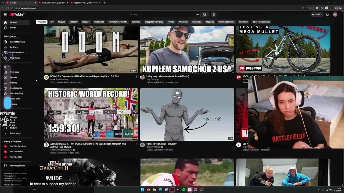
Task: Open Spotify from the taskbar
Action: [x=184, y=190]
